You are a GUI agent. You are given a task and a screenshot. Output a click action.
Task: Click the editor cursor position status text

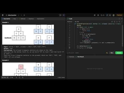coord(71,53)
